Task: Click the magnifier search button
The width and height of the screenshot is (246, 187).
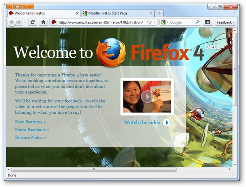Action: coord(197,22)
